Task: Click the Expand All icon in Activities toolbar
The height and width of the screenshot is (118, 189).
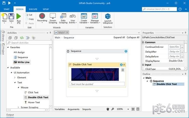Action: 10,38
